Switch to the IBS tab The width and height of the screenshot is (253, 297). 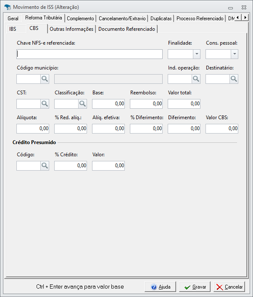(13, 29)
